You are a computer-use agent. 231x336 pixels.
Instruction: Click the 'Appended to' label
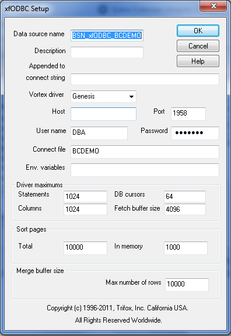tap(47, 66)
